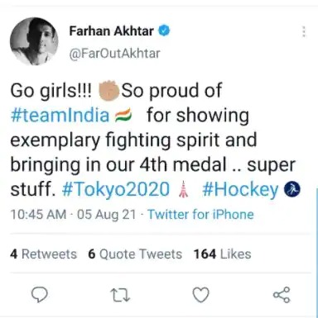
Task: Open the @FarOutAkhtar handle
Action: tap(114, 53)
